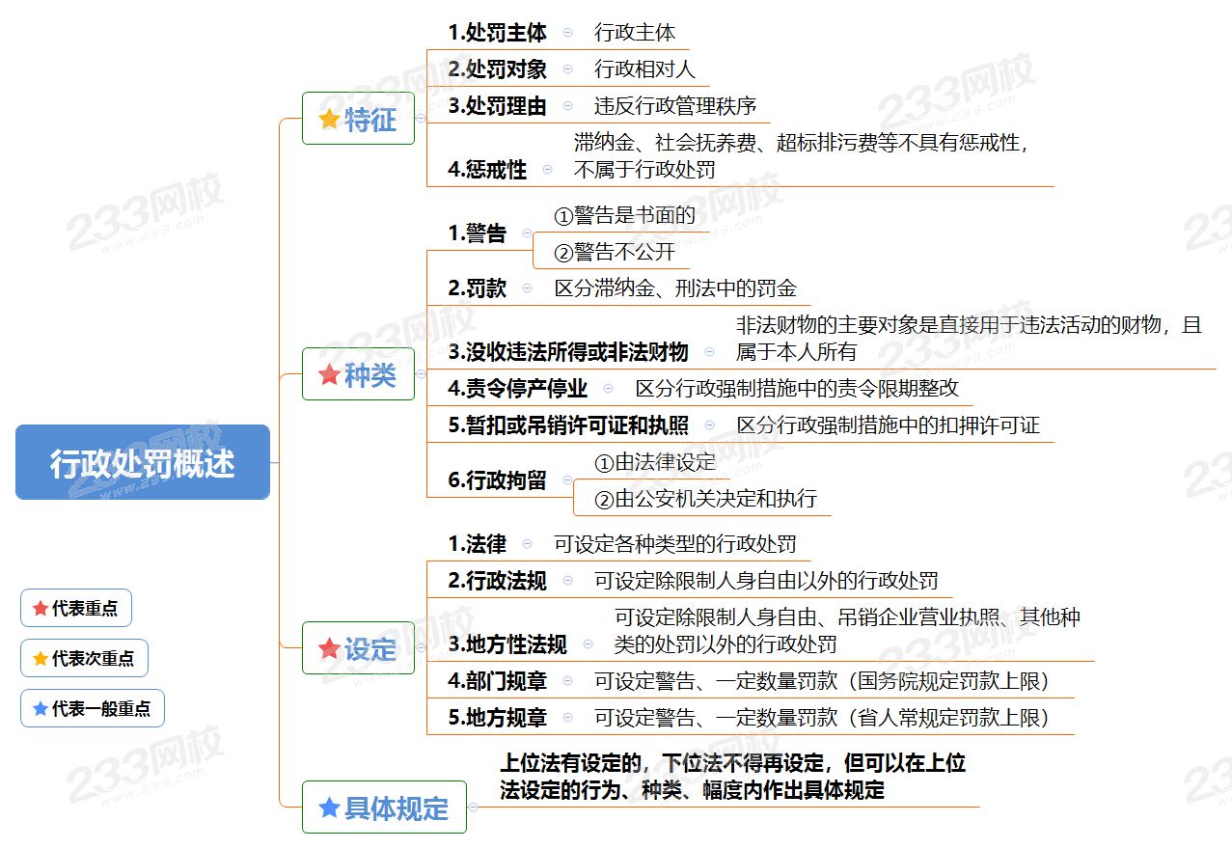The image size is (1232, 849).
Task: Click the note ①警告是书面的
Action: coord(624,214)
